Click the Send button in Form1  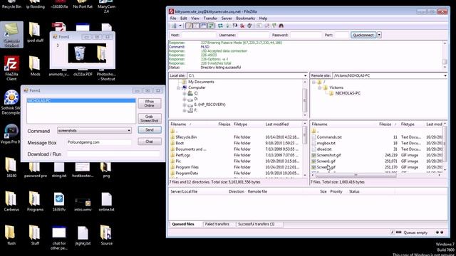coord(150,130)
